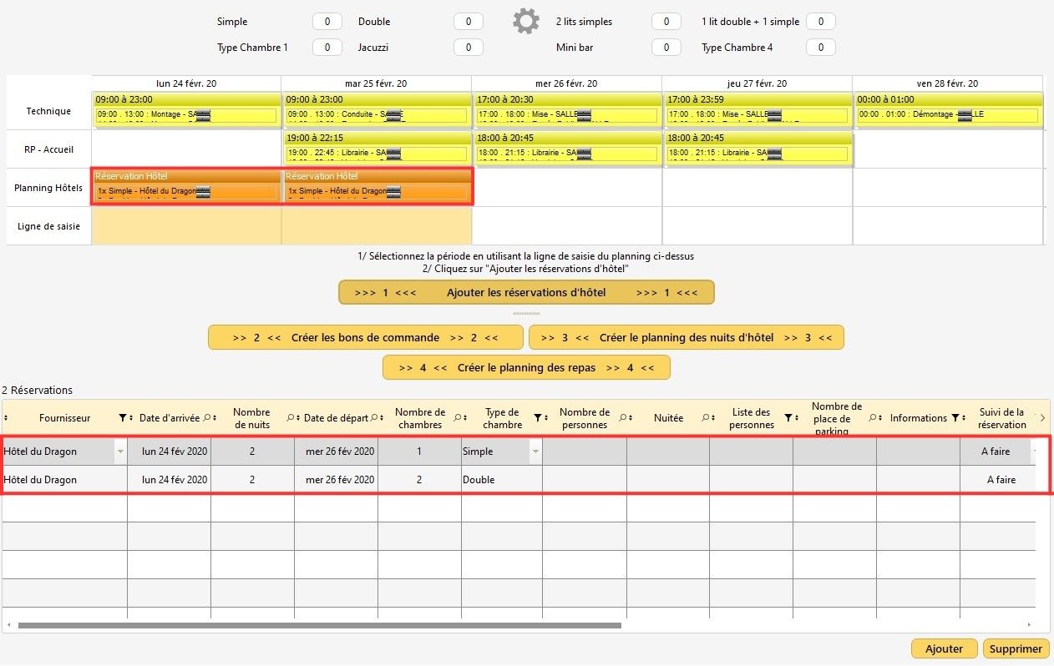Image resolution: width=1054 pixels, height=666 pixels.
Task: Click the horizontal scrollbar under reservations table
Action: tap(319, 625)
